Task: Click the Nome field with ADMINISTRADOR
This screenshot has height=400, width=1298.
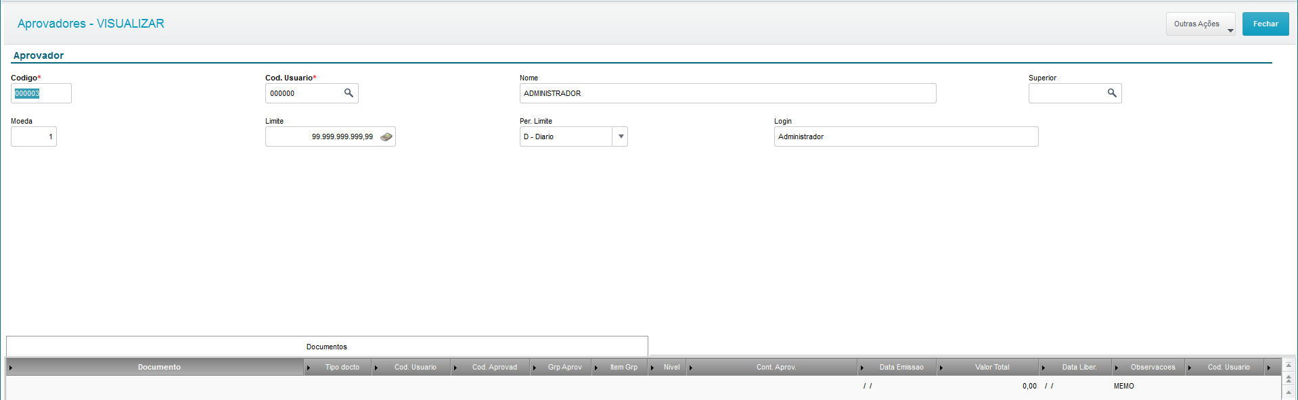Action: pos(728,93)
